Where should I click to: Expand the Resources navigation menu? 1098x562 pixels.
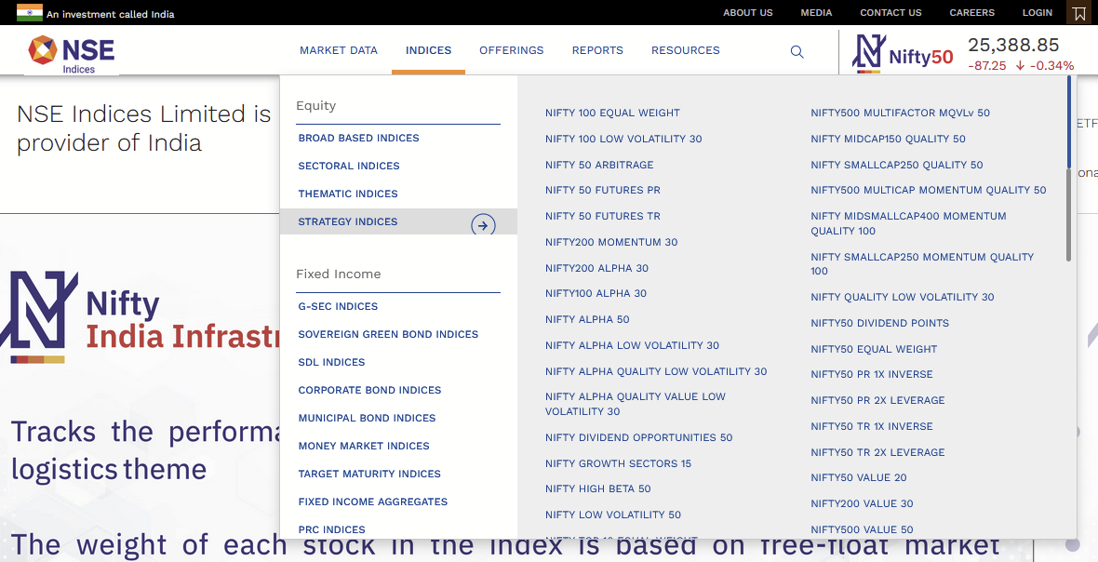[685, 50]
